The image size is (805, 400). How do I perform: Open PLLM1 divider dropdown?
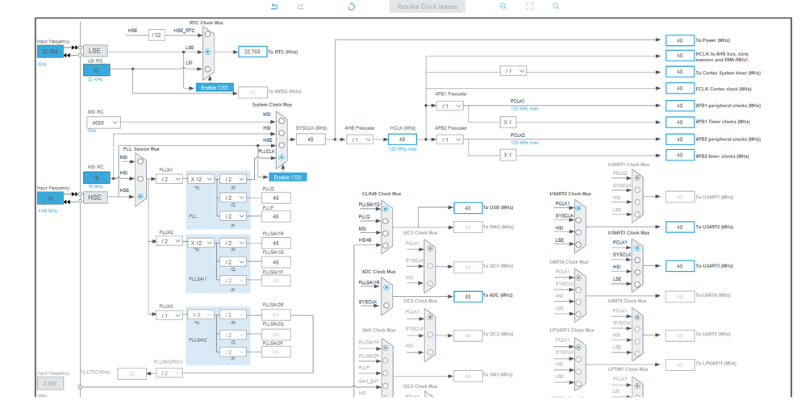coord(169,179)
